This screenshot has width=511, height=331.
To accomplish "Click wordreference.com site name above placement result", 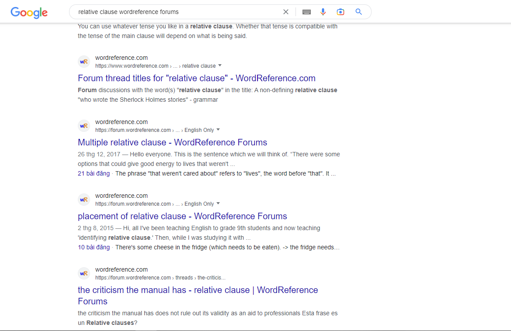I will click(x=121, y=196).
